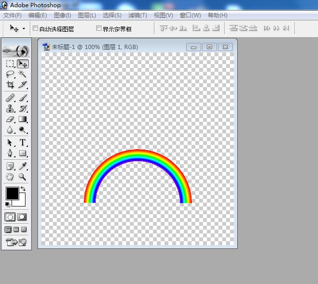Align top edges button
Image resolution: width=318 pixels, height=284 pixels.
click(164, 28)
